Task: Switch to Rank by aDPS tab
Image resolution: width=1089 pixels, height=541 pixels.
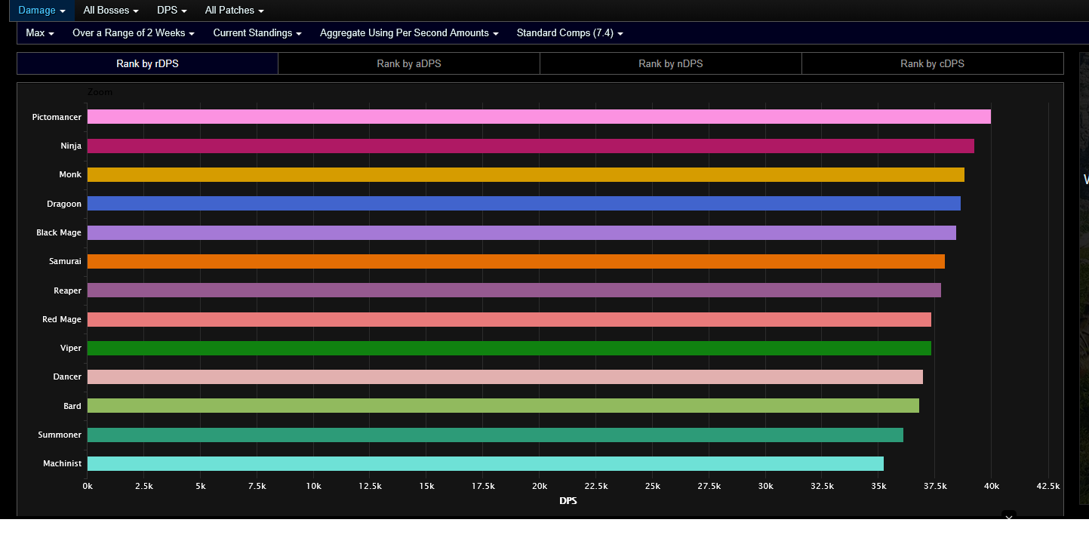Action: (409, 63)
